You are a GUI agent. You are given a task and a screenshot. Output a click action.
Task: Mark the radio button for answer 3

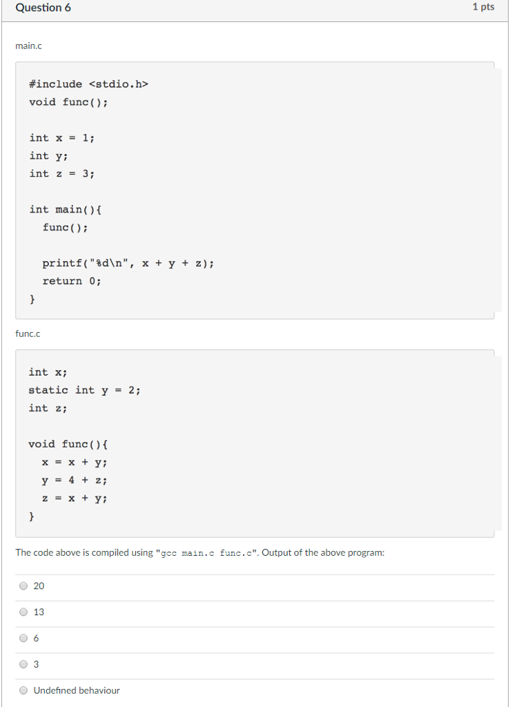coord(23,664)
